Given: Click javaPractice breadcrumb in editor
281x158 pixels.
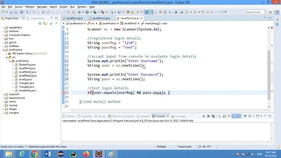Looking at the screenshot, I should (x=74, y=23).
